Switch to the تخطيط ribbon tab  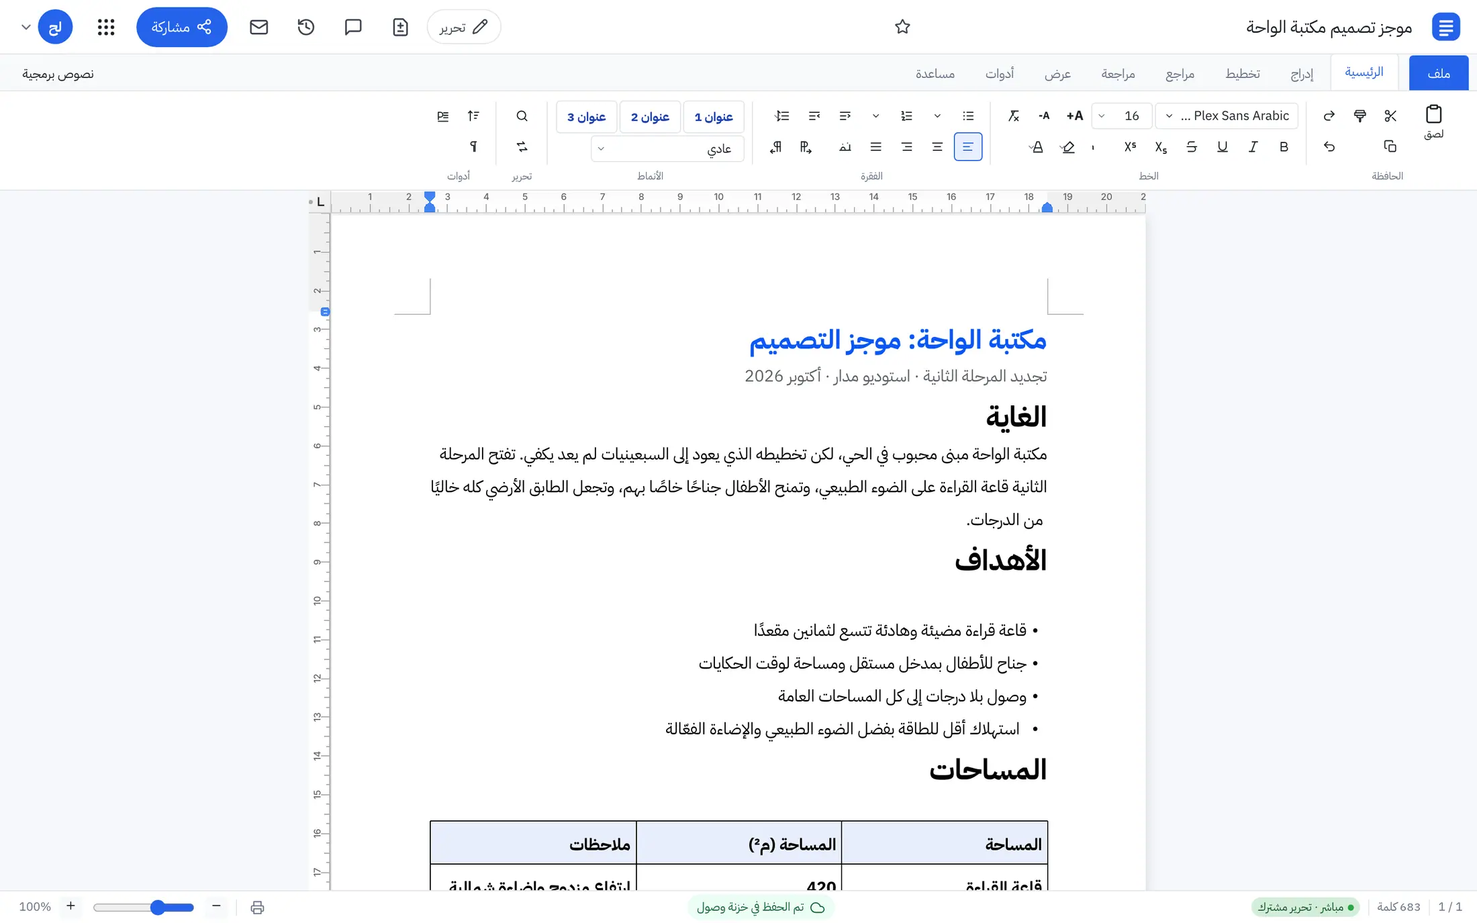click(1243, 74)
